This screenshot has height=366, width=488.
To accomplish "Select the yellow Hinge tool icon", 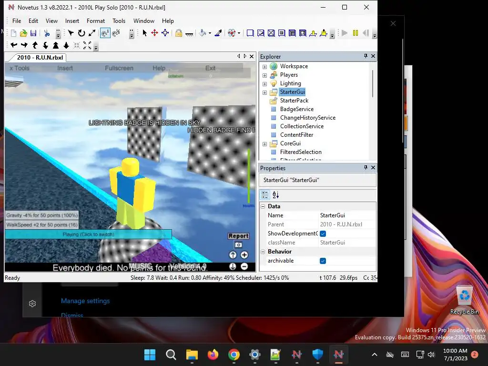I will pyautogui.click(x=313, y=33).
